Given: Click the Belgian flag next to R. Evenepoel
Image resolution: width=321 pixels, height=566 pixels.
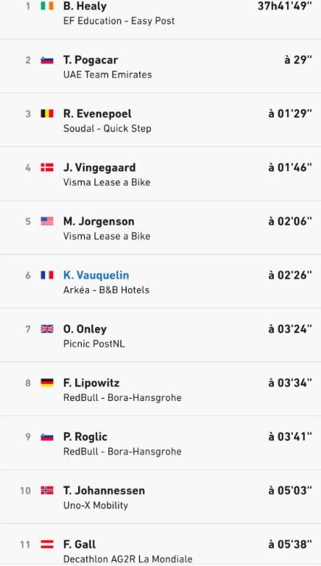Looking at the screenshot, I should pyautogui.click(x=47, y=113).
